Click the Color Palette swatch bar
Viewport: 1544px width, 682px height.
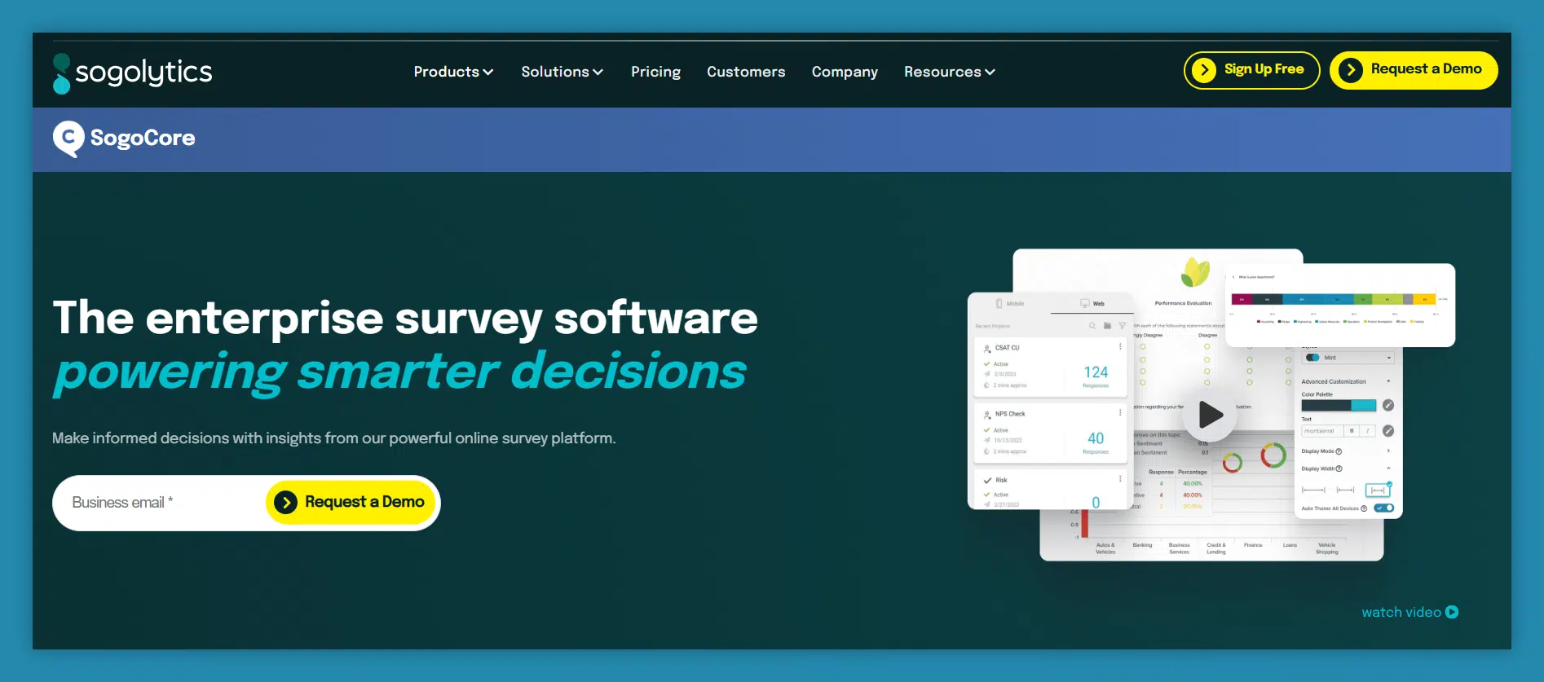pos(1339,405)
